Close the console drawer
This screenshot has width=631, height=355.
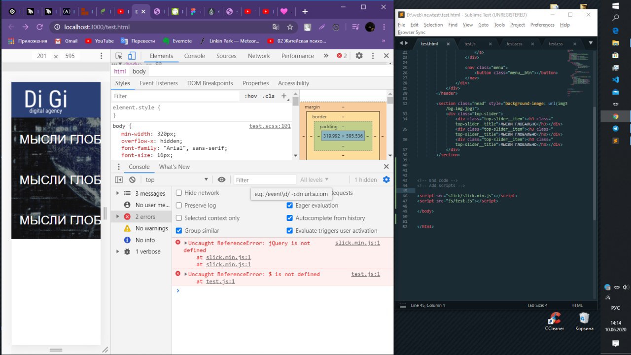[386, 167]
